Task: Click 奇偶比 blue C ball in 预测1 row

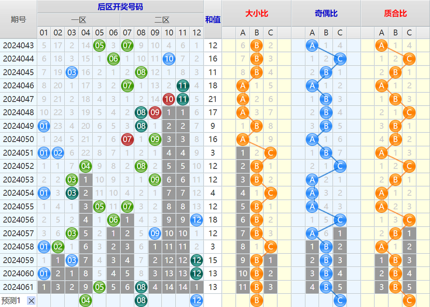Action: [340, 301]
